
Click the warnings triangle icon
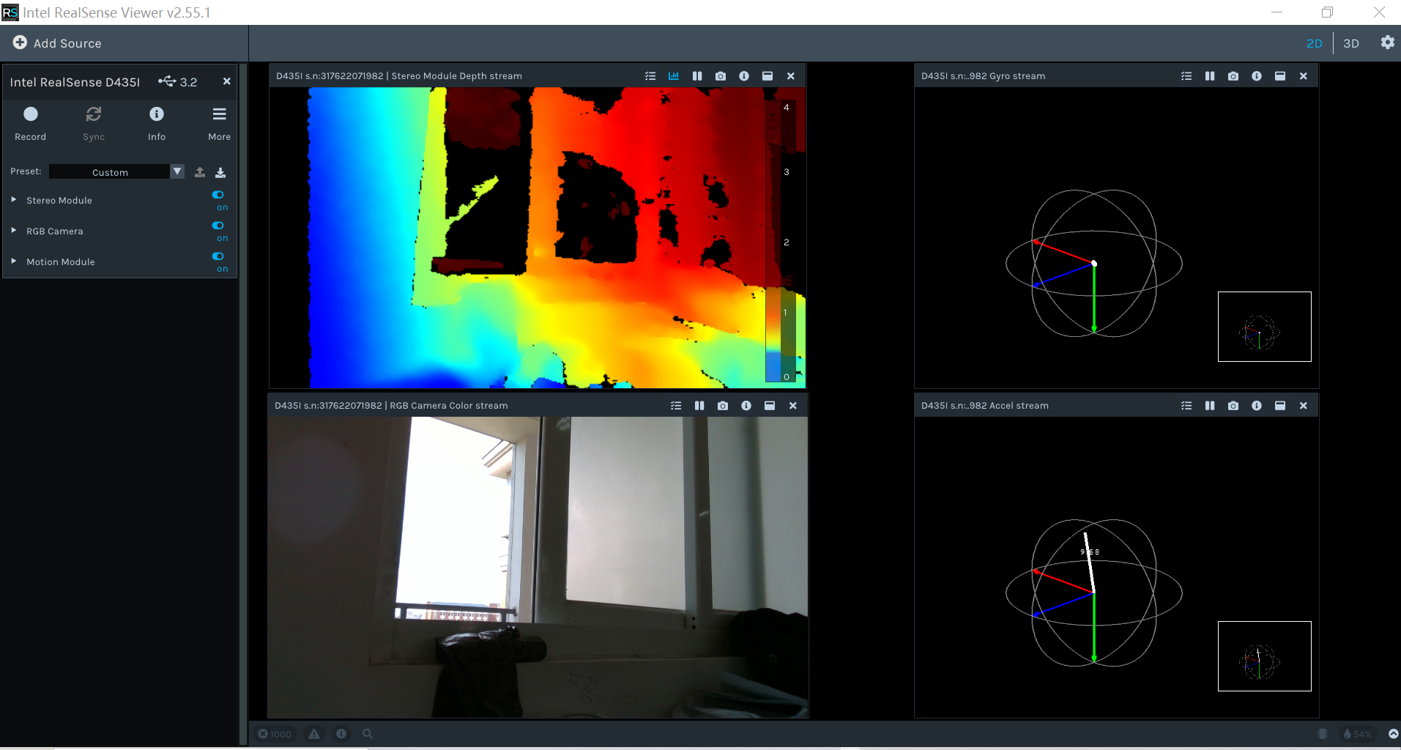pyautogui.click(x=314, y=734)
